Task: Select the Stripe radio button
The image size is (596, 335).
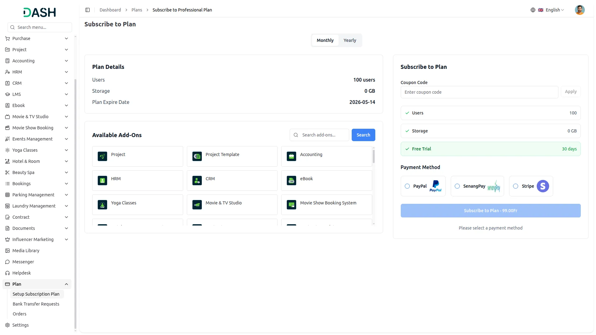Action: click(516, 186)
